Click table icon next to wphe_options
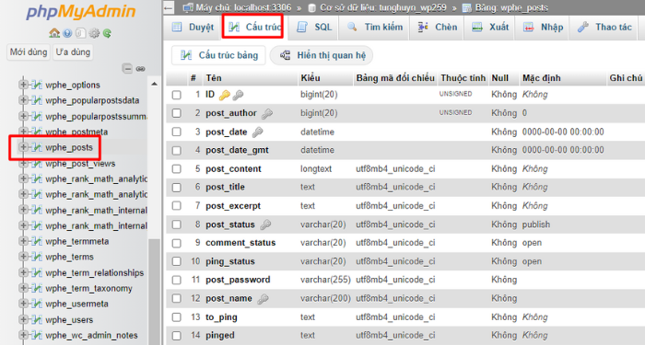Screen dimensions: 645x345 click(37, 85)
